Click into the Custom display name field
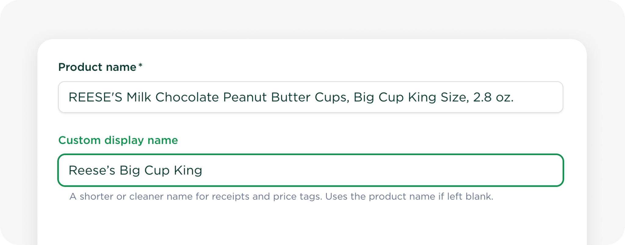The width and height of the screenshot is (625, 245). (310, 170)
